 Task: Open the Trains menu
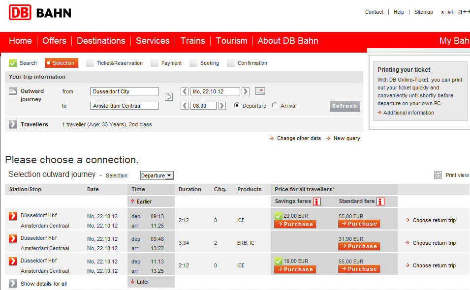pos(193,41)
